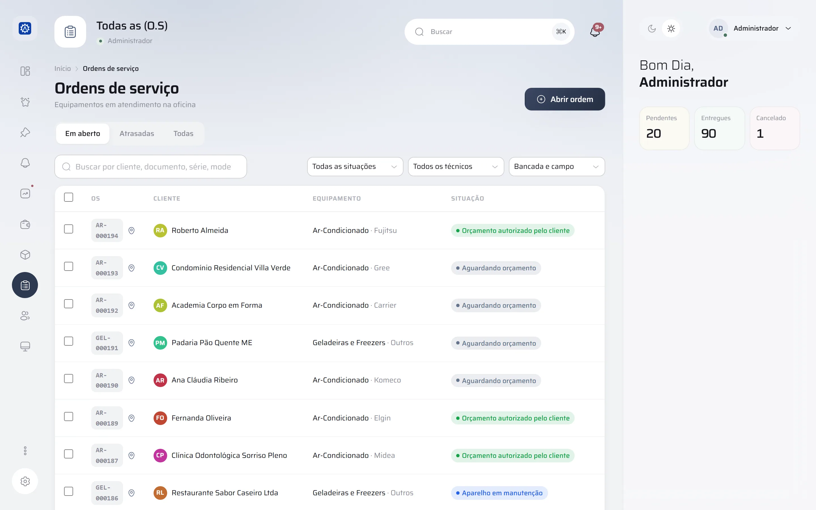This screenshot has width=816, height=510.
Task: Open settings gear at sidebar bottom
Action: click(x=25, y=481)
